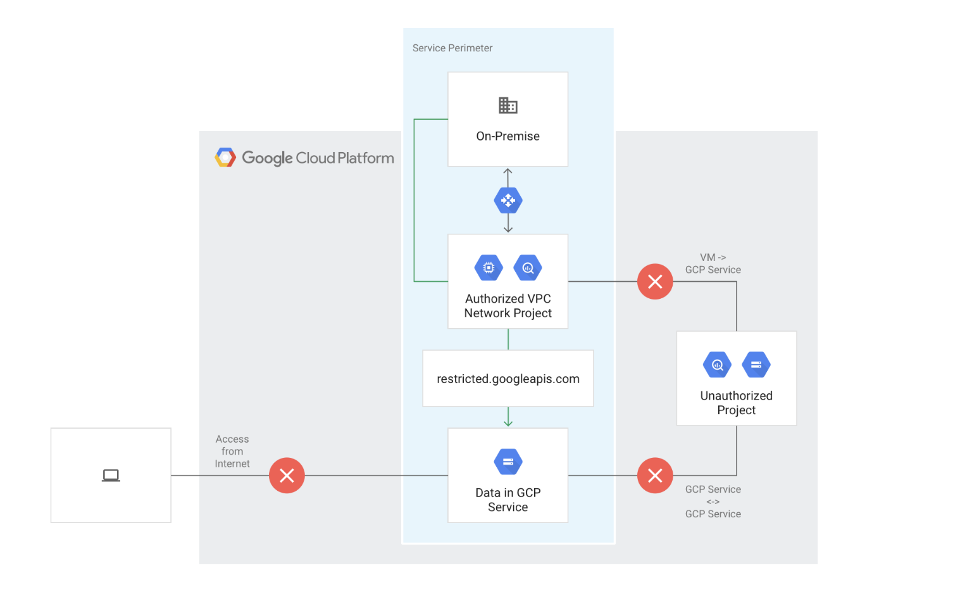This screenshot has width=953, height=594.
Task: Select the Service Perimeter label
Action: point(452,47)
